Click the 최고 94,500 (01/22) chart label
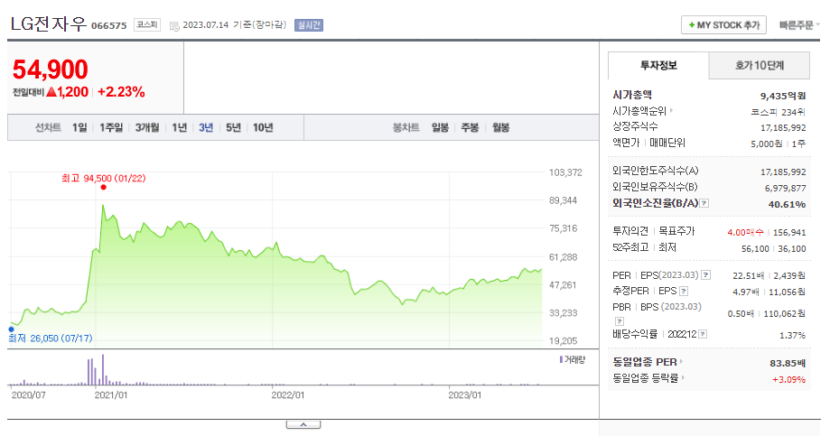The width and height of the screenshot is (830, 436). coord(104,179)
